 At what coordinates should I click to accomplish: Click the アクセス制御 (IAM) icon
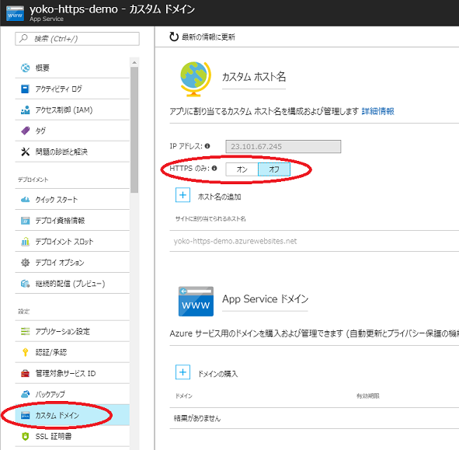pos(25,110)
